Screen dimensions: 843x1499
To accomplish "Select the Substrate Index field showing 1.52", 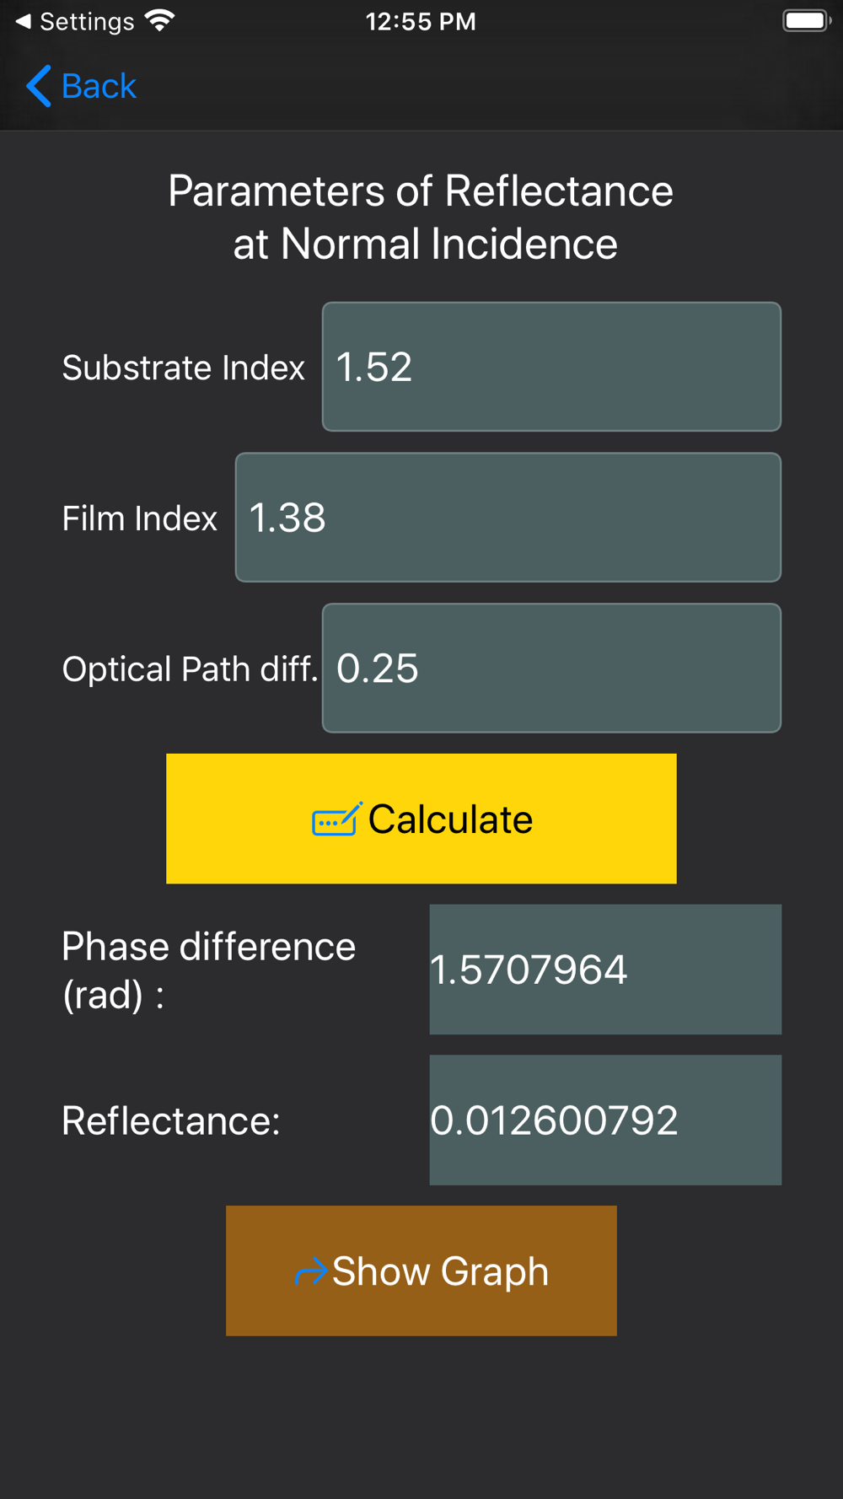I will [x=551, y=367].
